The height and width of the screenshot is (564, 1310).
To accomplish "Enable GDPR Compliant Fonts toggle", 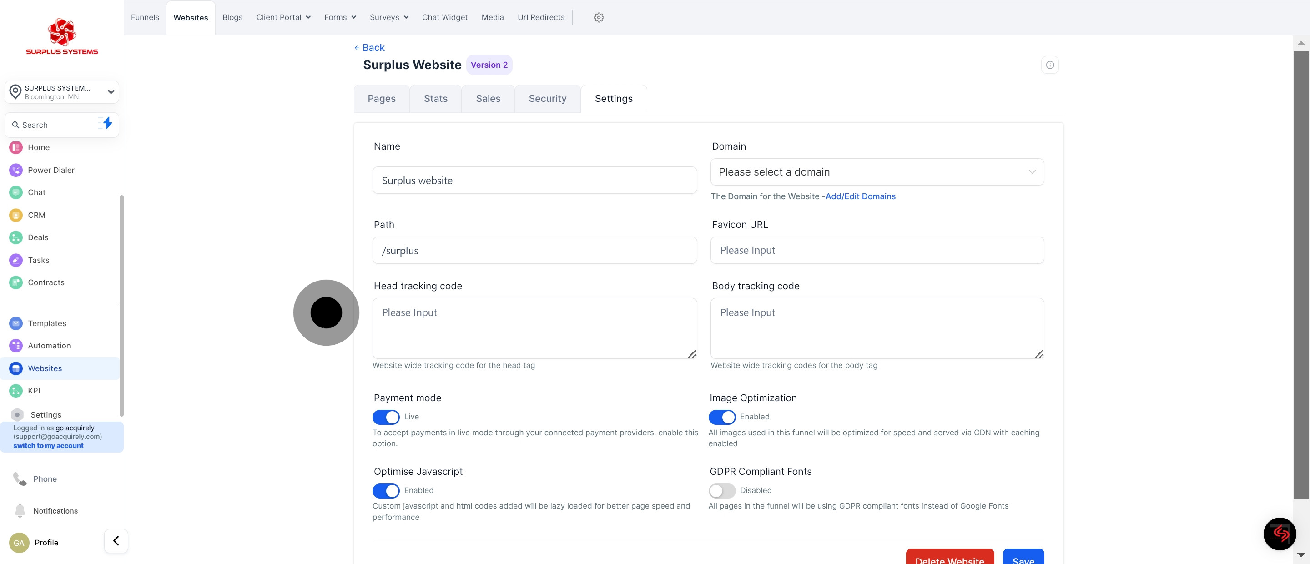I will point(721,491).
